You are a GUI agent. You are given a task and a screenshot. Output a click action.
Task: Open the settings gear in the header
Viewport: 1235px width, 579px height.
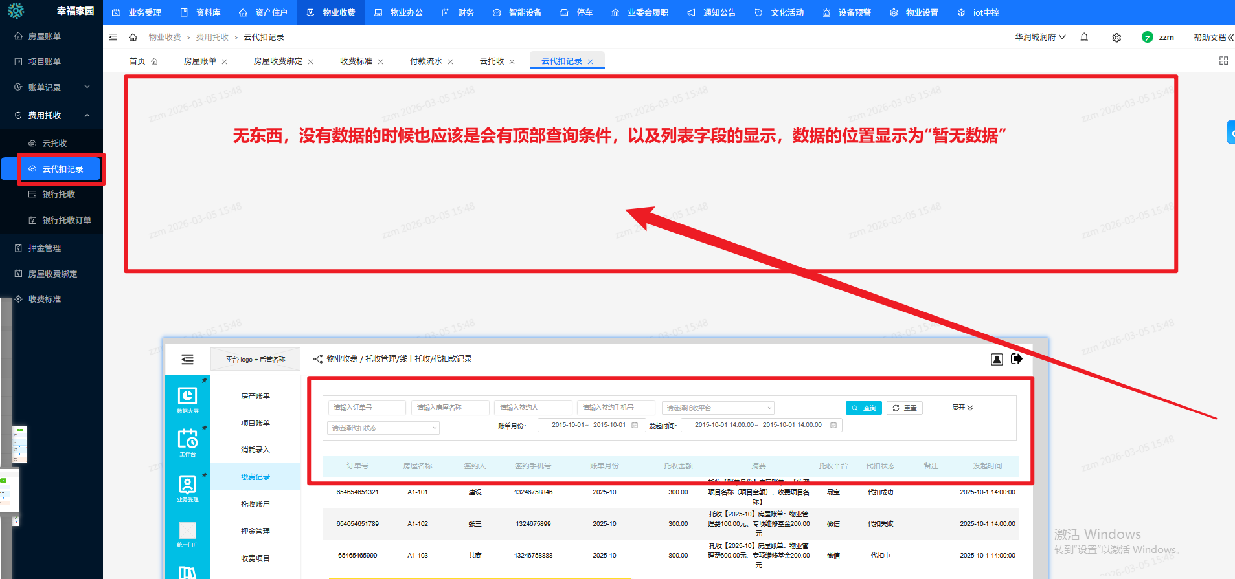(x=1116, y=38)
